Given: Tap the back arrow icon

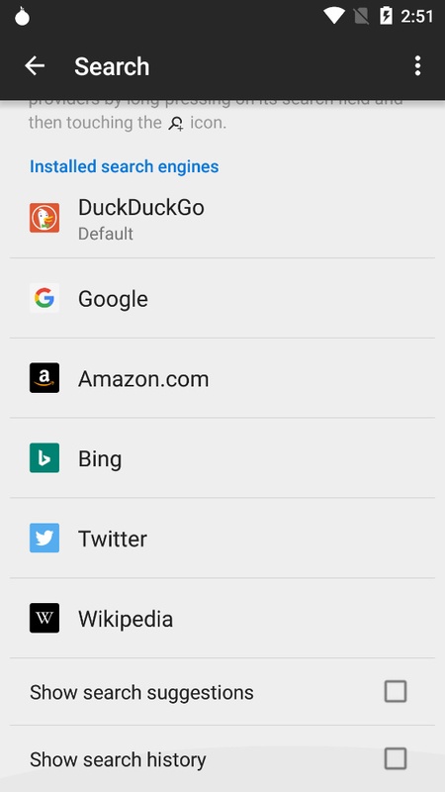Looking at the screenshot, I should click(35, 66).
